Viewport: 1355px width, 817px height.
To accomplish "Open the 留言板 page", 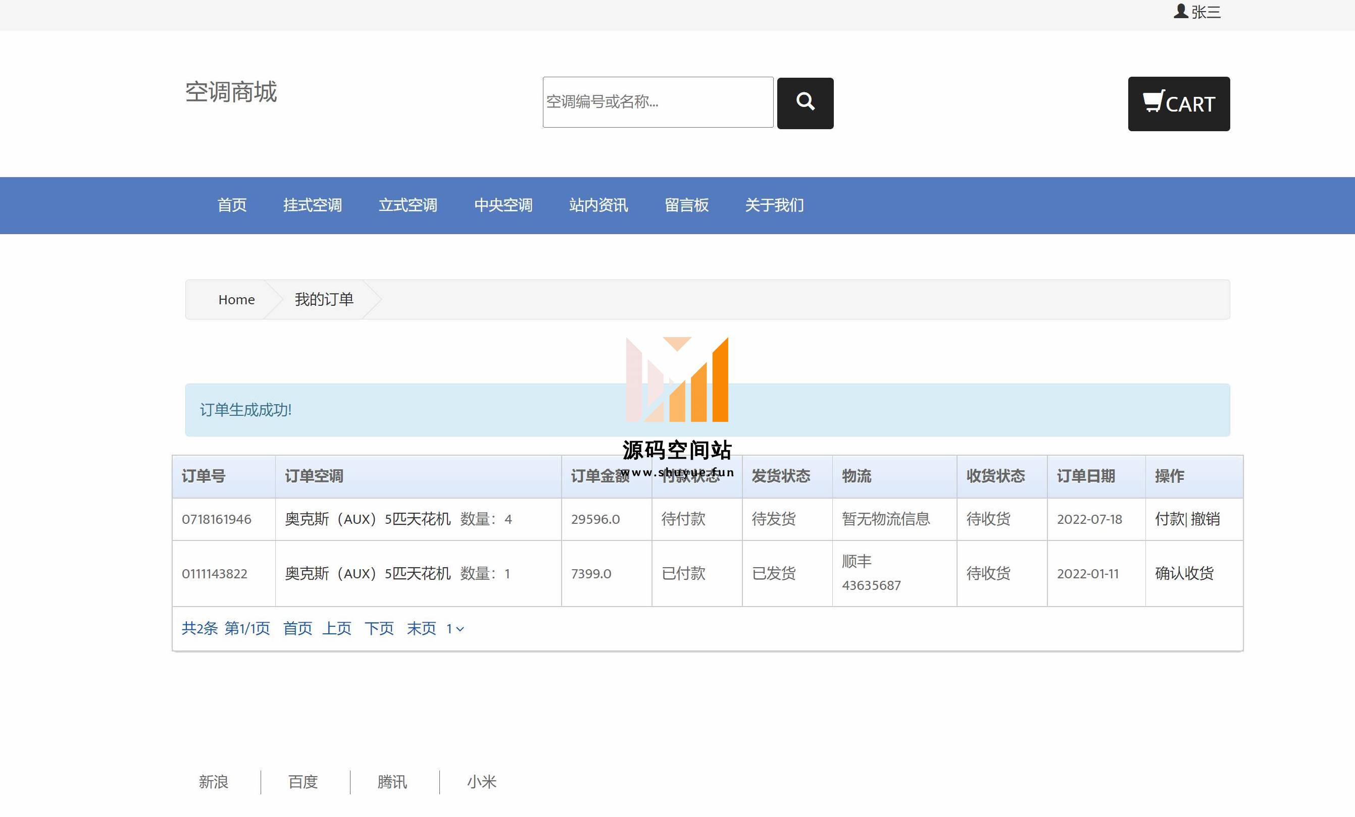I will tap(686, 205).
